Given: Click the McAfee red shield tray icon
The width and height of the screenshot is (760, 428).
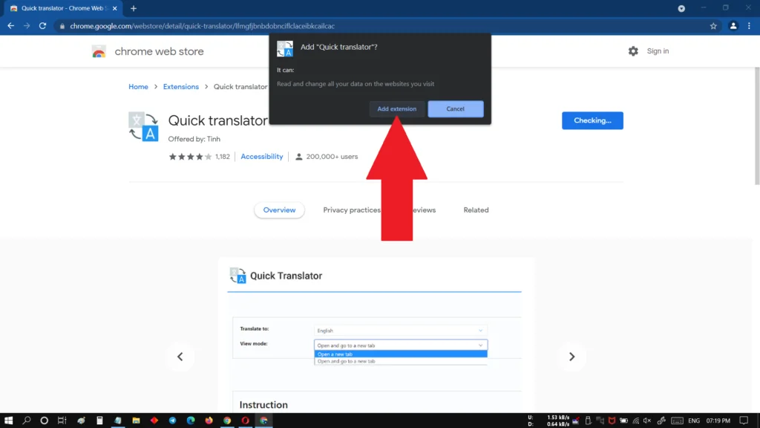Looking at the screenshot, I should point(612,421).
